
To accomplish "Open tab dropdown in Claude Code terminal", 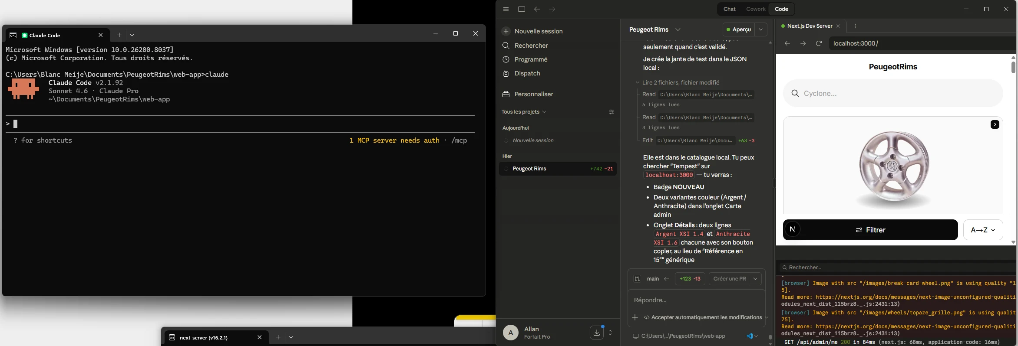I will [x=132, y=35].
